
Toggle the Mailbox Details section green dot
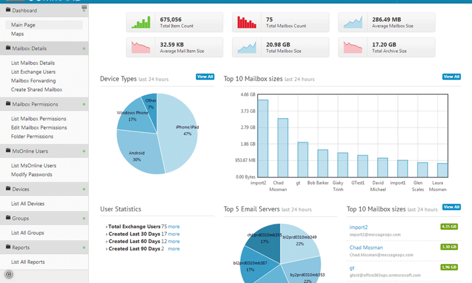[84, 48]
